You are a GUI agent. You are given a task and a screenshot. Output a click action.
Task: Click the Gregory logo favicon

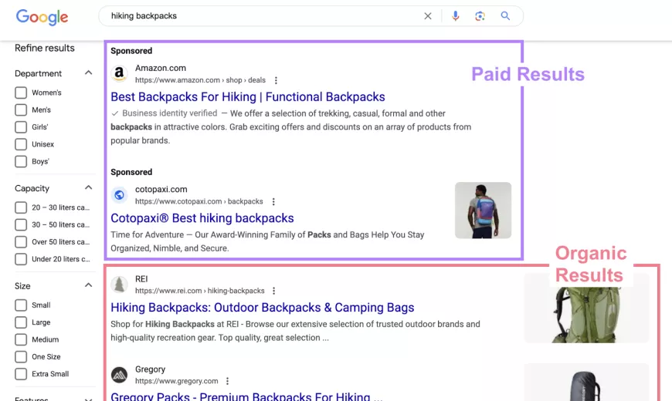click(119, 375)
